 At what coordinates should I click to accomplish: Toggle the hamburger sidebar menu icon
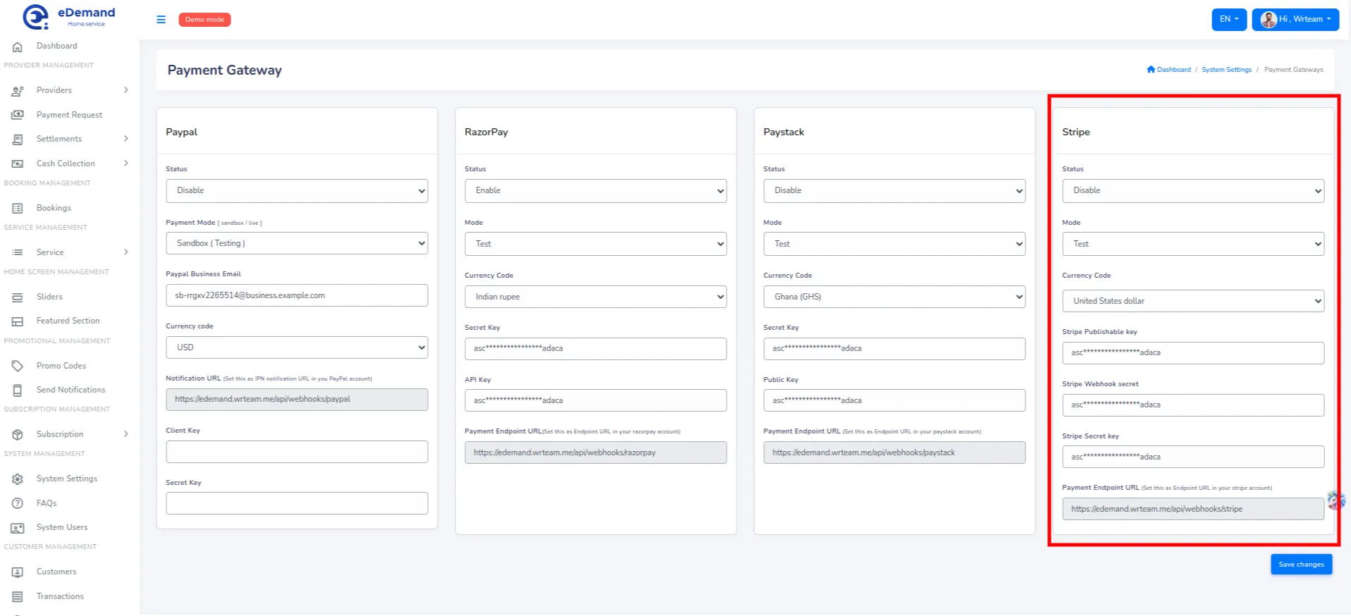[161, 20]
